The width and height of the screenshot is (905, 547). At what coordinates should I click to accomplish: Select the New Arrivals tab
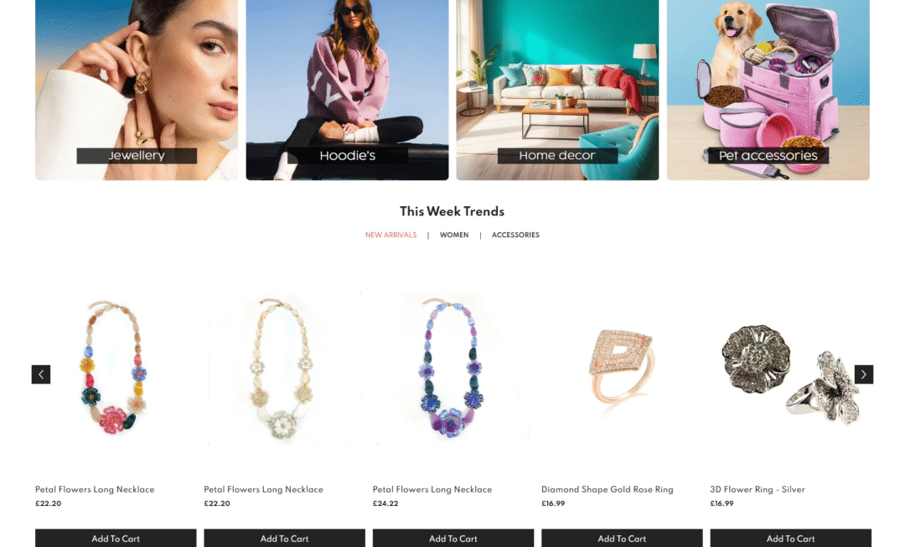(x=390, y=235)
